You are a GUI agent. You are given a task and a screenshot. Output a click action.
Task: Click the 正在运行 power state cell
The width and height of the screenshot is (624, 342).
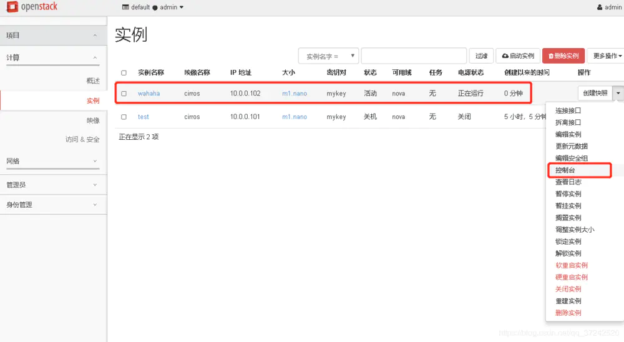(470, 94)
